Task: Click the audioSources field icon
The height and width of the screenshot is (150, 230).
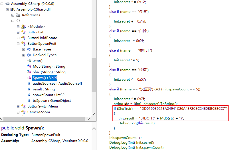Action: coord(29,84)
